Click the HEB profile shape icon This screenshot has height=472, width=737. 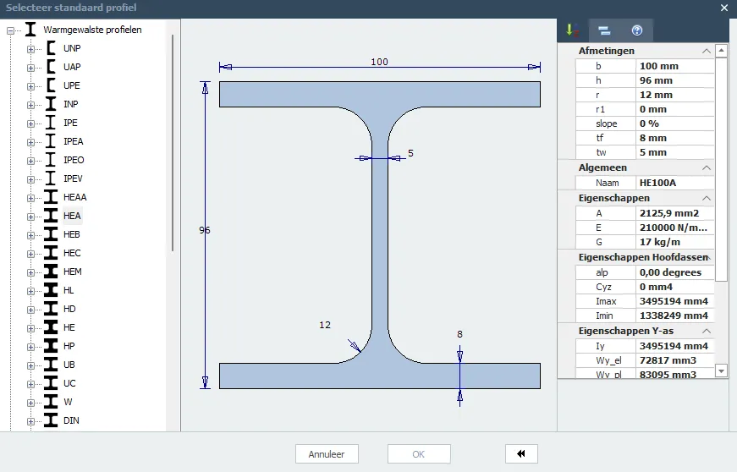click(52, 234)
